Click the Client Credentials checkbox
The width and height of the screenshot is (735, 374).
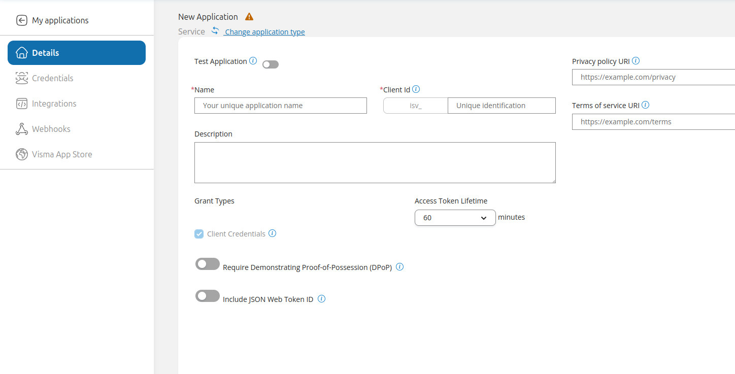point(198,233)
